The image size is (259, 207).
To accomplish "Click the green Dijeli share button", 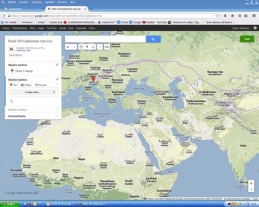I will [x=247, y=39].
